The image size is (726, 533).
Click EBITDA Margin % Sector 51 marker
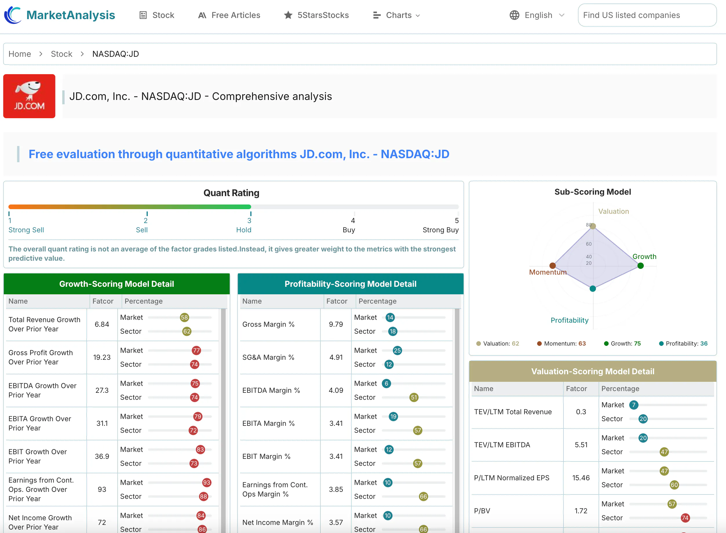(414, 397)
